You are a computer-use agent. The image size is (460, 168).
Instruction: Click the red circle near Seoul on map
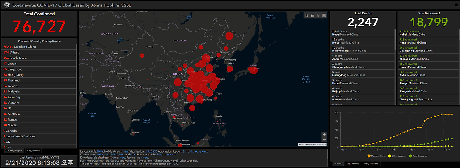pos(230,69)
